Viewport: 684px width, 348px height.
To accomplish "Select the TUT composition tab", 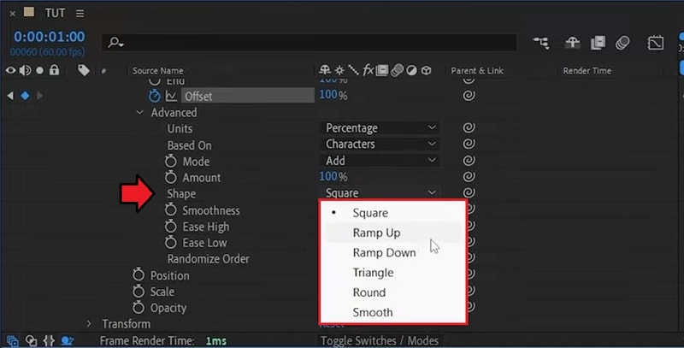I will click(x=55, y=13).
